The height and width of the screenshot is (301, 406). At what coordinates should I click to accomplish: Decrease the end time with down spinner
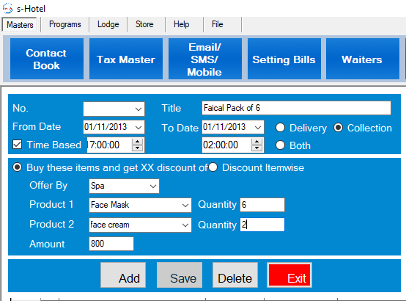(x=256, y=148)
